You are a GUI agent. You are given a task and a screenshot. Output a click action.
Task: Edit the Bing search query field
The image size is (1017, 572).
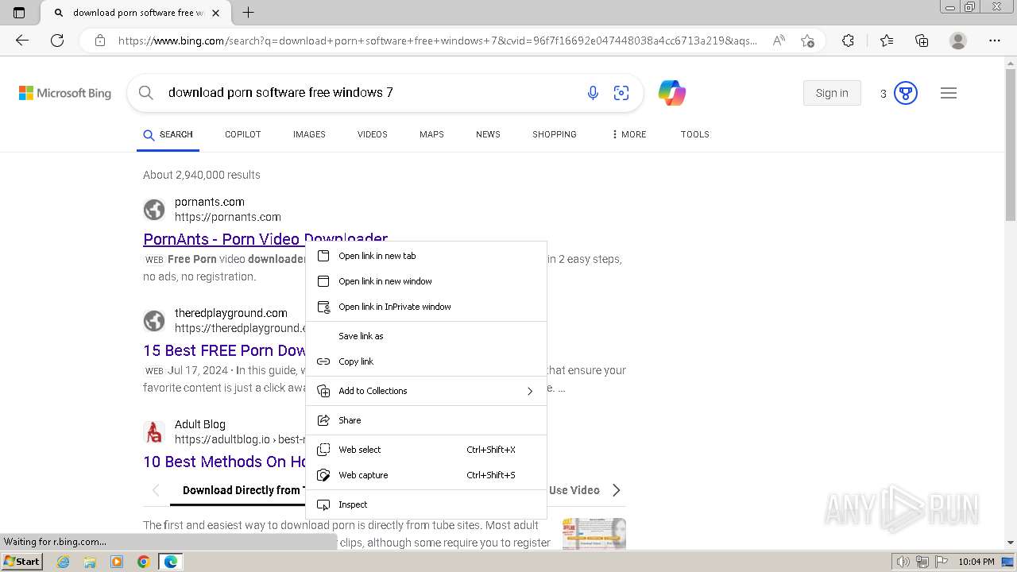click(x=365, y=93)
